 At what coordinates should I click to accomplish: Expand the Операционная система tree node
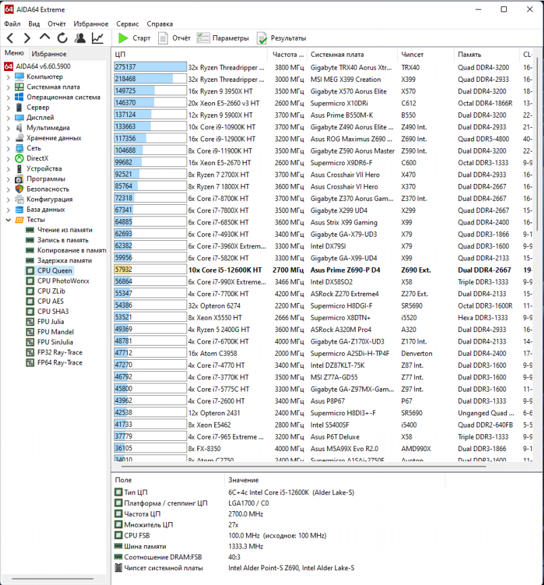tap(8, 97)
